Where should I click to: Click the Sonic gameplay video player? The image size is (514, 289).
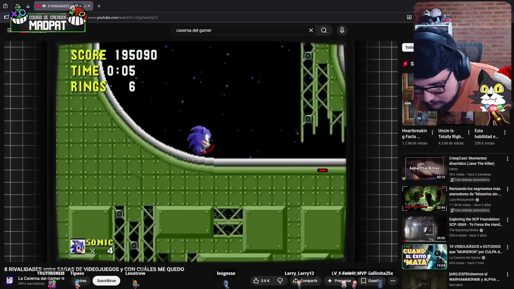pos(201,152)
